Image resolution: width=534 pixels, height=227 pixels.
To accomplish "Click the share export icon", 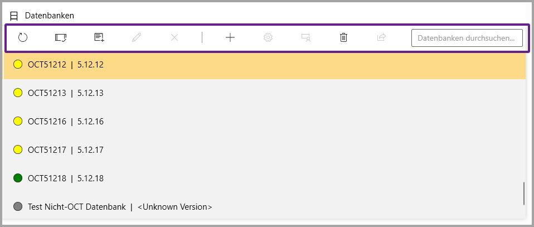I will tap(381, 38).
